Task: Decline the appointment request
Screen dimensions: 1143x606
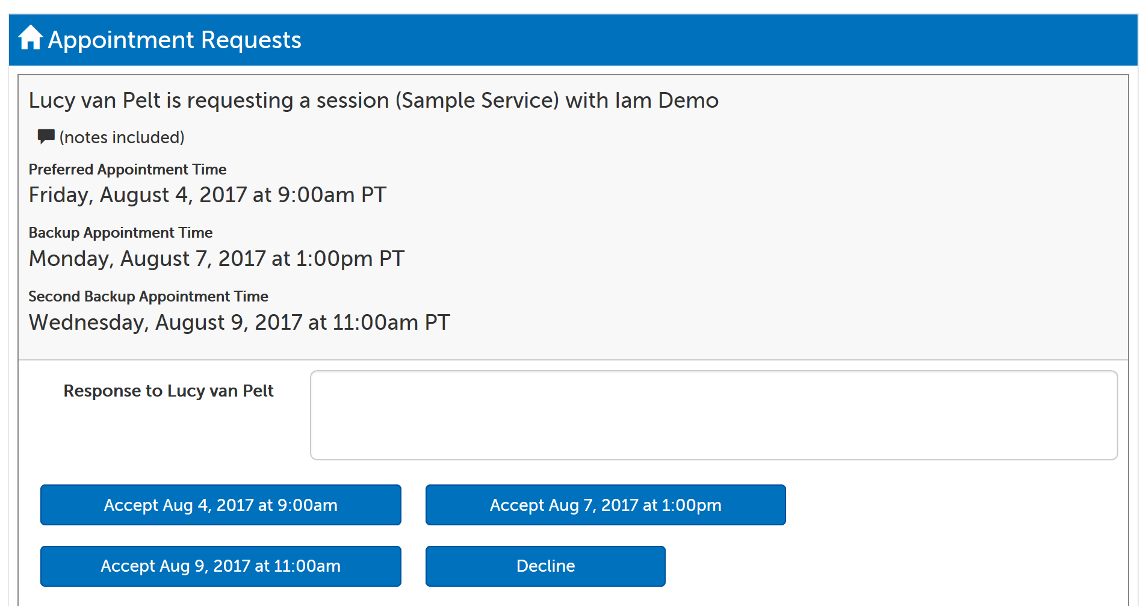Action: click(x=545, y=566)
